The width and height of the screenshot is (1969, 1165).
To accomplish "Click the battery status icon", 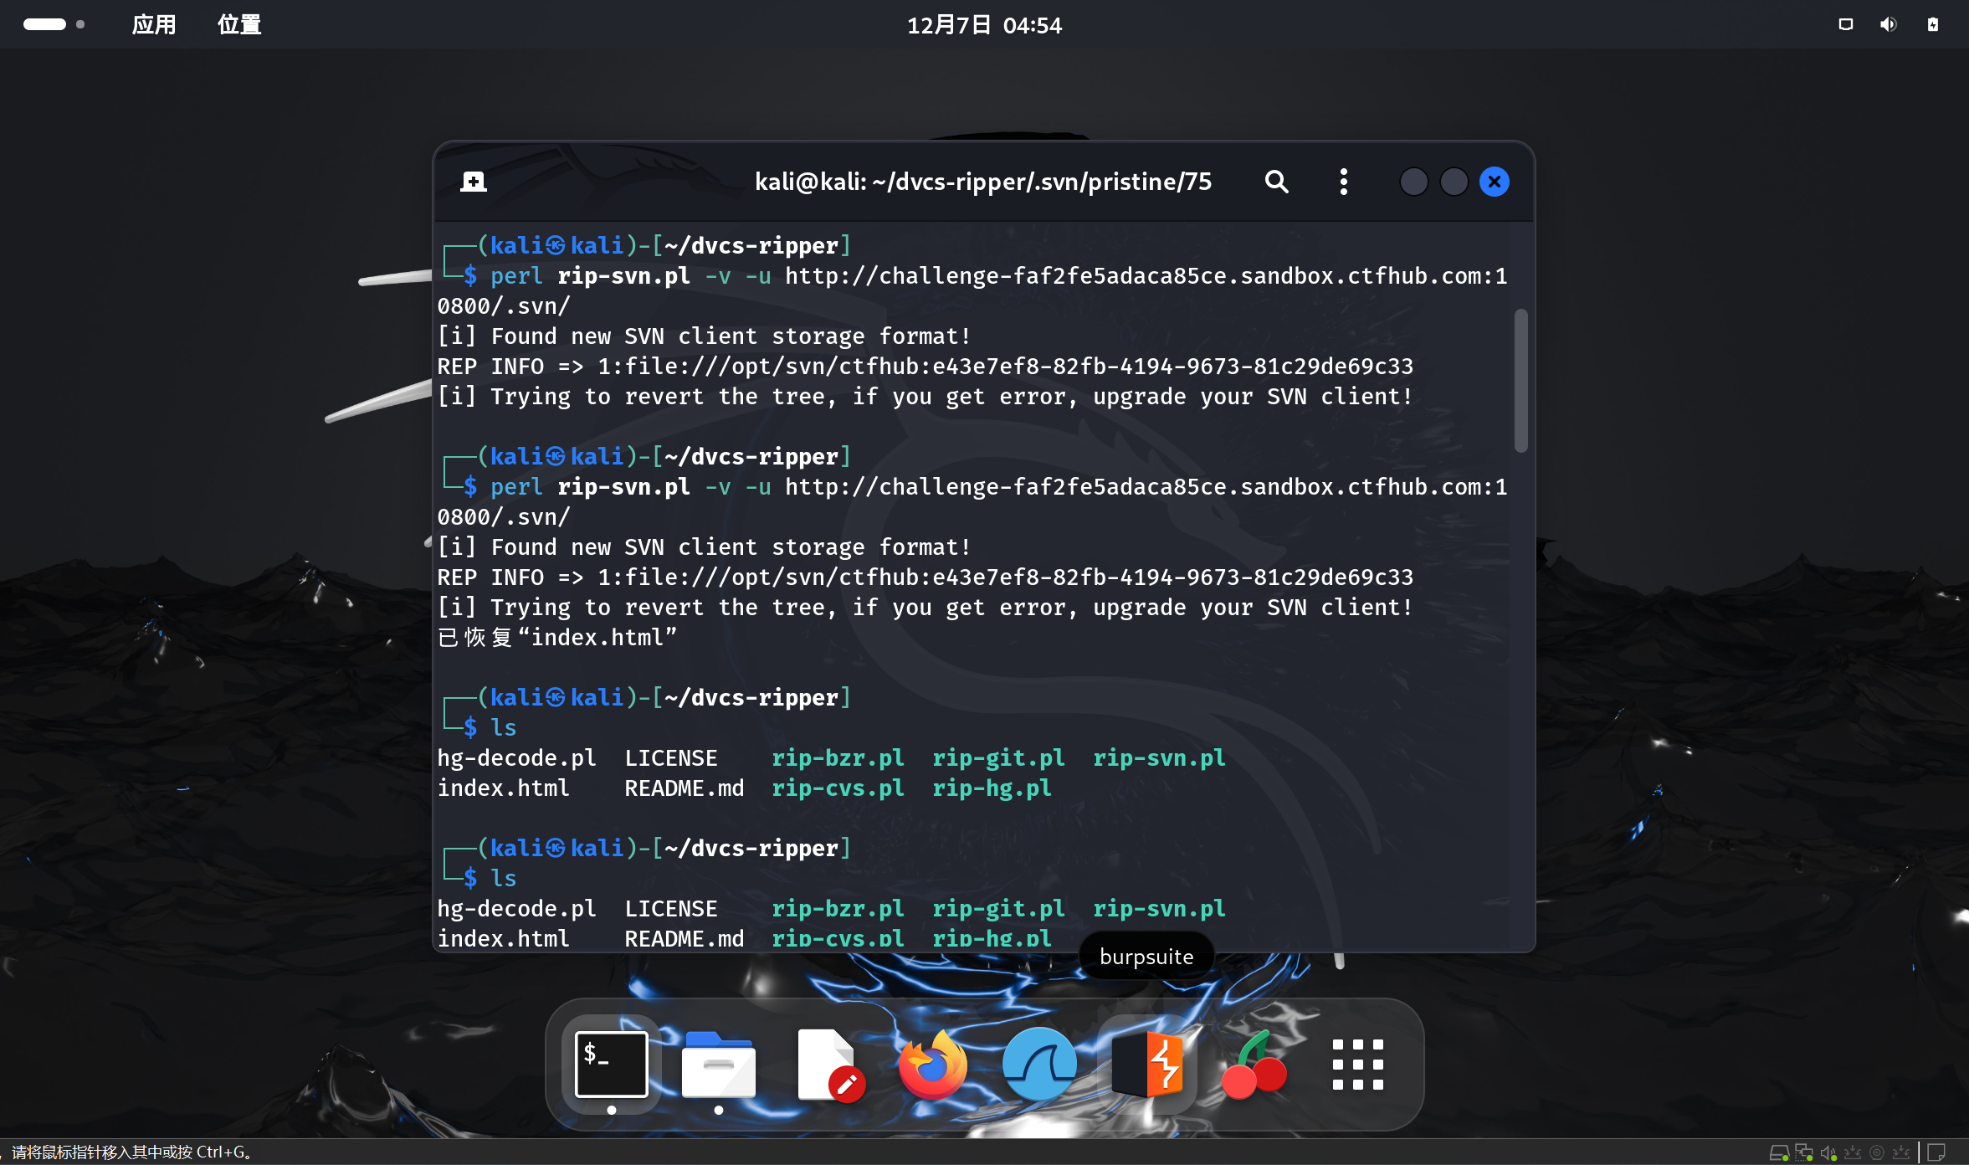I will (x=1933, y=24).
